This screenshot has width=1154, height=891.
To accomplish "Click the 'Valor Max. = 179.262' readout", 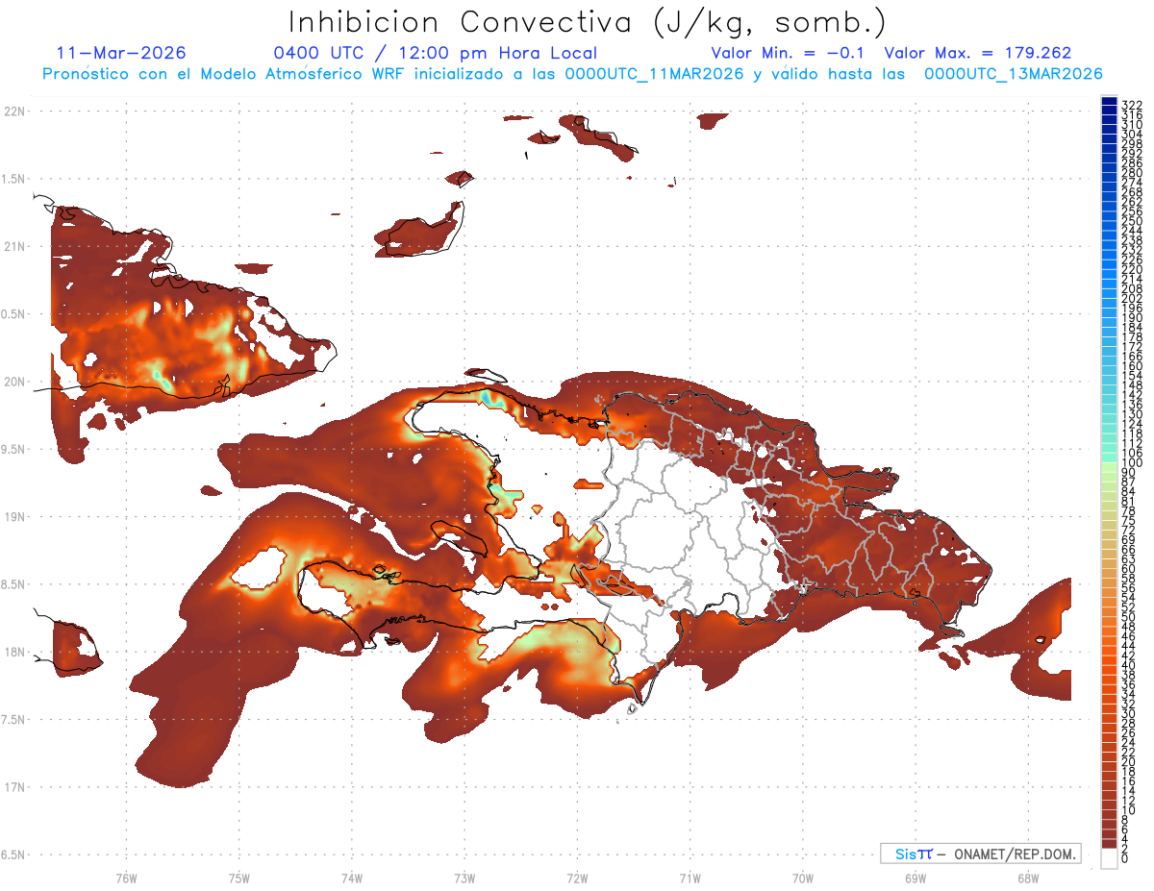I will (978, 53).
